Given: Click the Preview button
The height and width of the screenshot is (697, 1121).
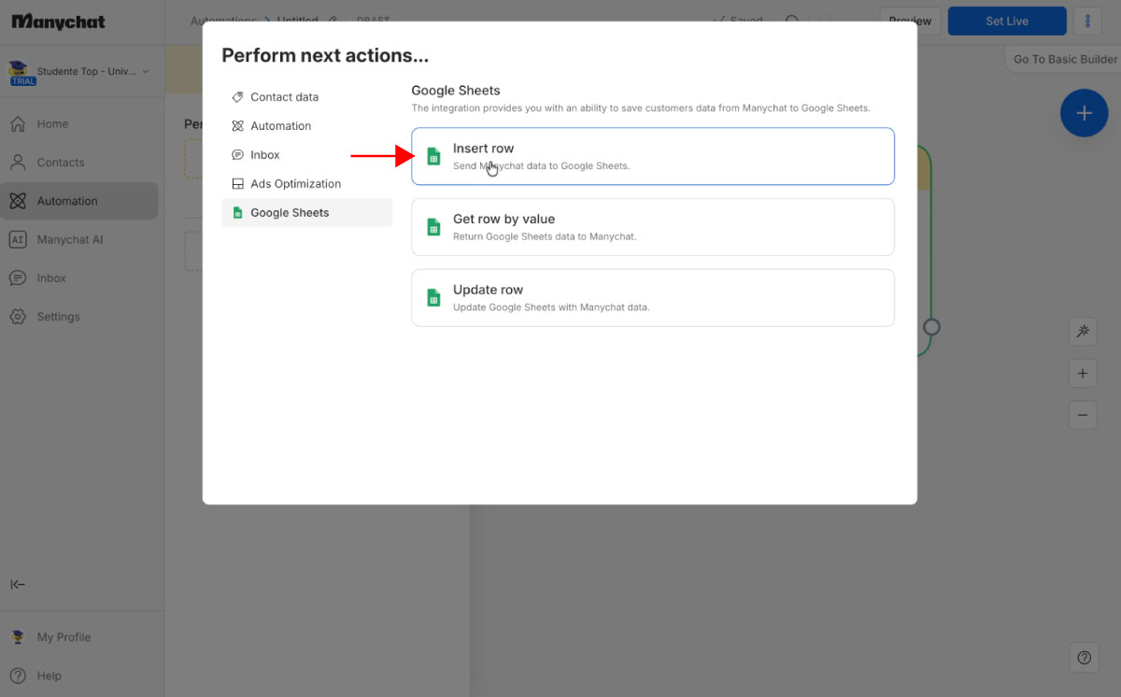Looking at the screenshot, I should (x=910, y=21).
